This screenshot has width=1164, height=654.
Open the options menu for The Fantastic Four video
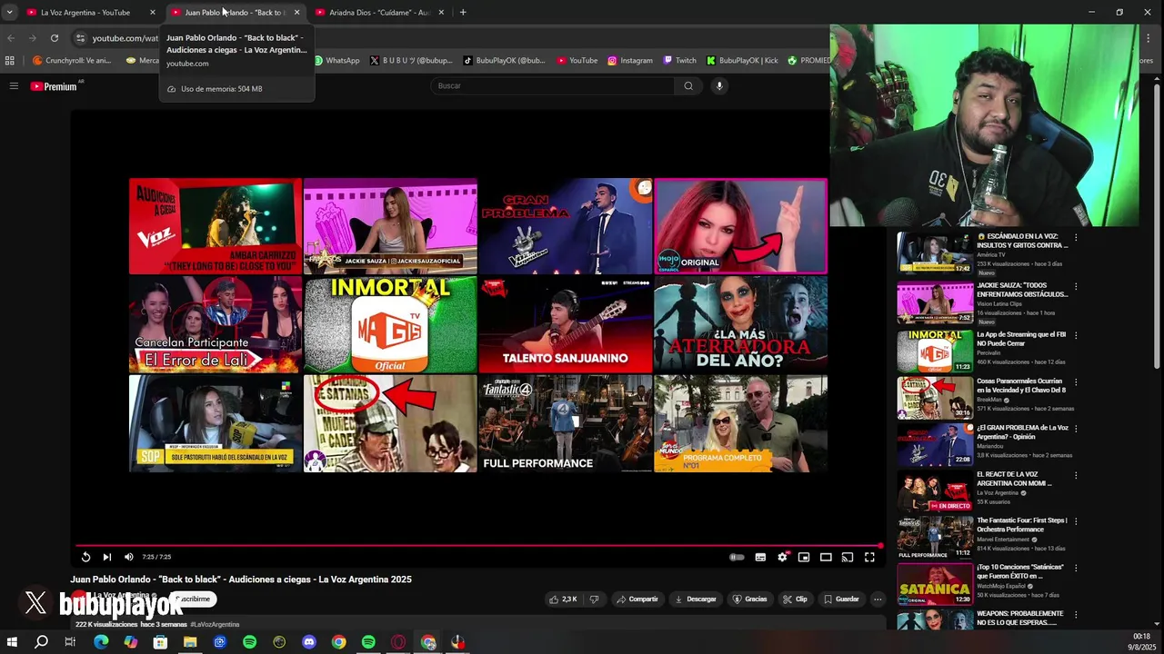click(1076, 521)
